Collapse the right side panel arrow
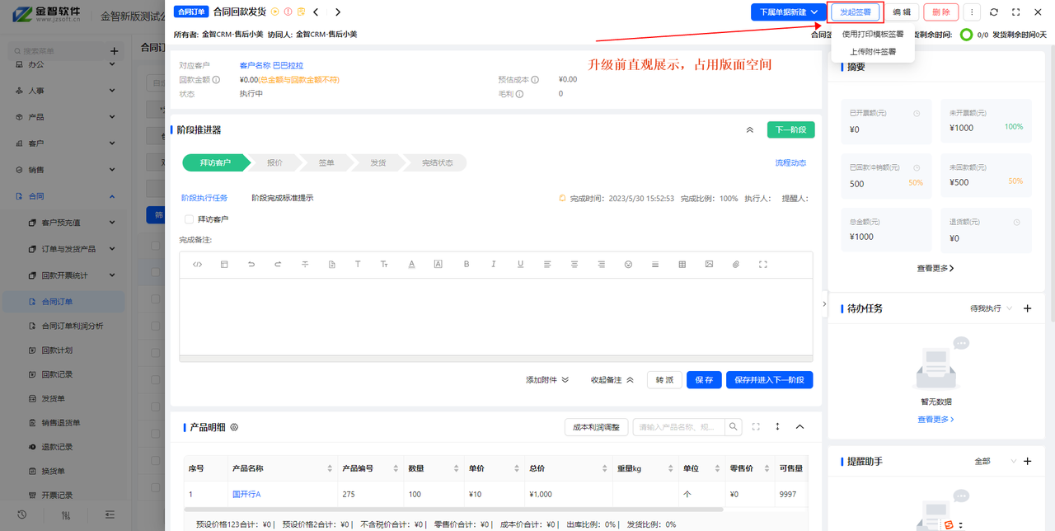This screenshot has width=1055, height=531. tap(824, 303)
